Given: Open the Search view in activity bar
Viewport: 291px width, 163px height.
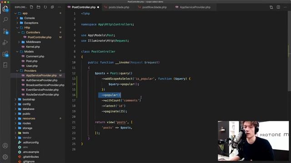Looking at the screenshot, I should click(5, 19).
